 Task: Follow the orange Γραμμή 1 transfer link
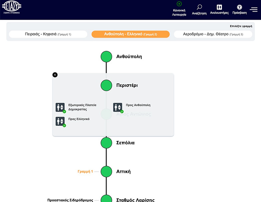(85, 172)
